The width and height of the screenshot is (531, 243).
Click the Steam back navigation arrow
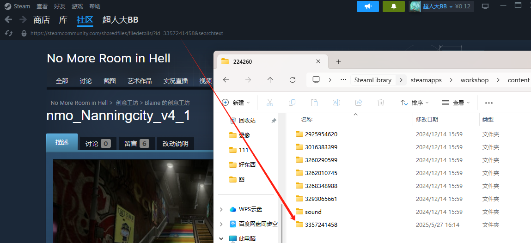point(8,19)
